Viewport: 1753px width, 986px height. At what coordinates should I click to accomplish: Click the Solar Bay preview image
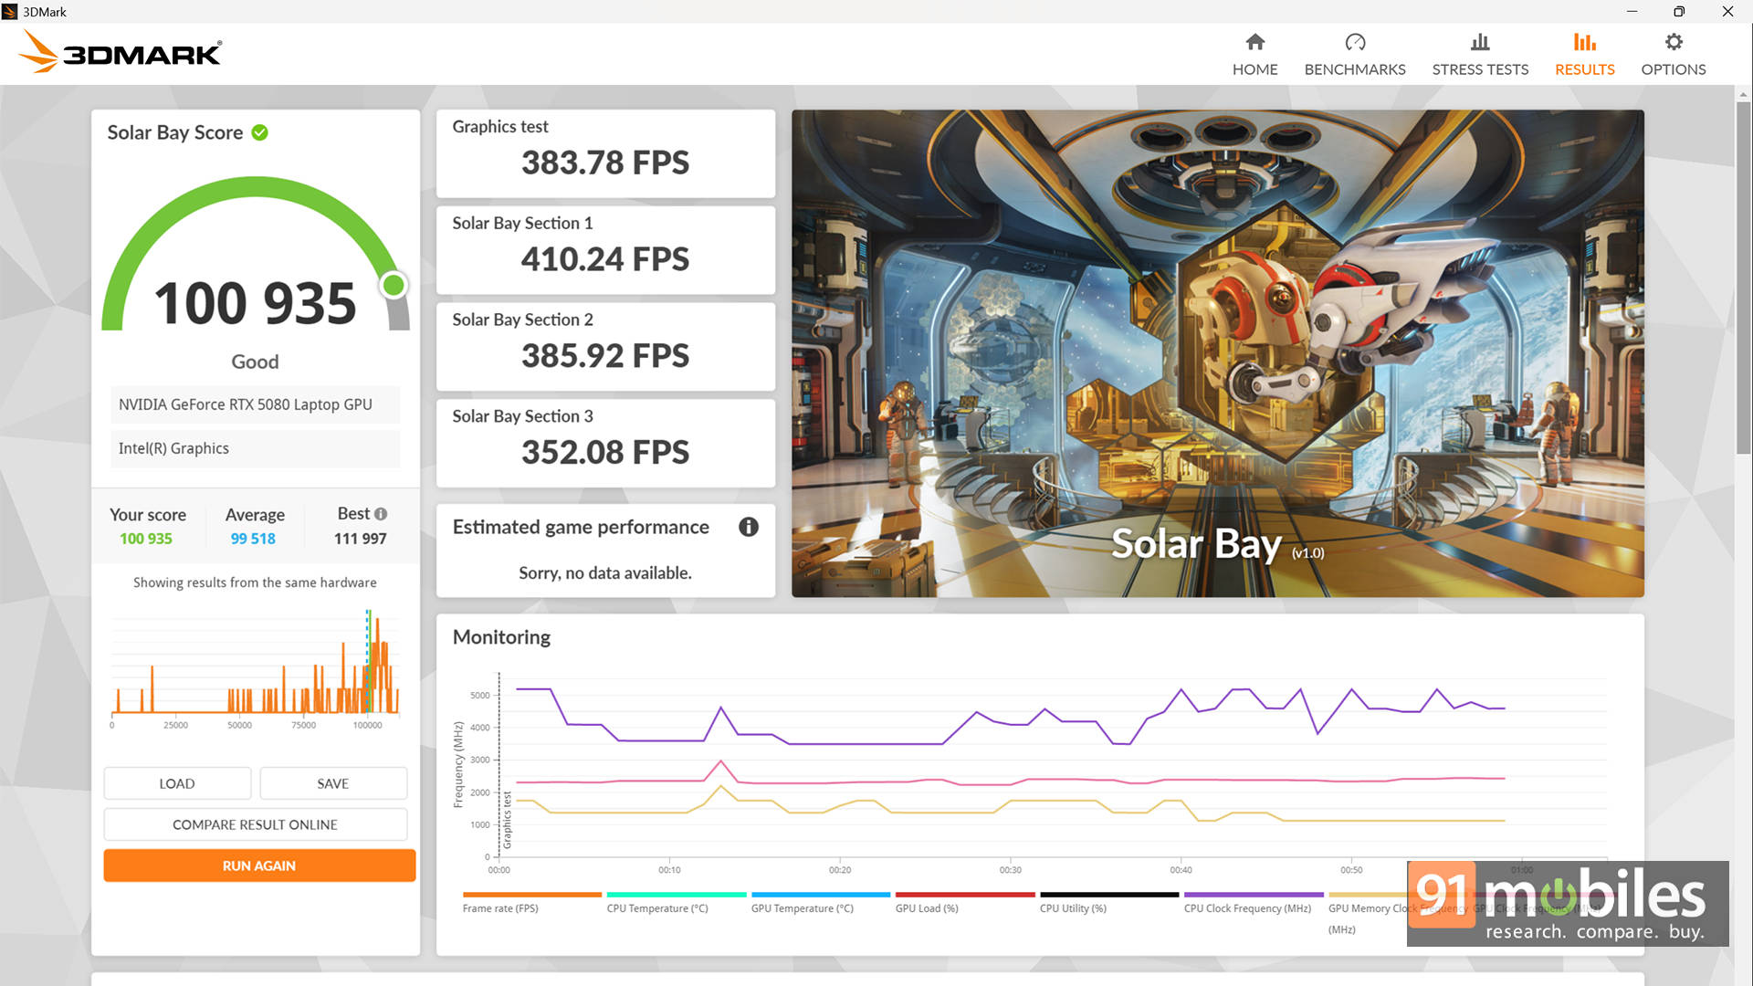1217,353
